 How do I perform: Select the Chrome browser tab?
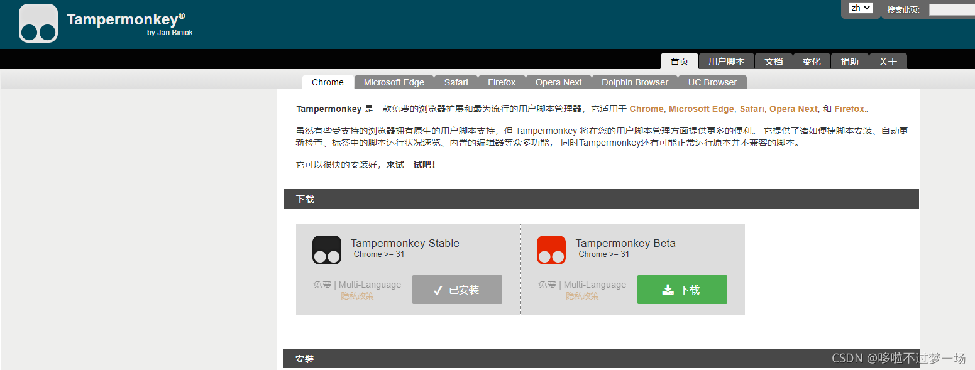tap(328, 82)
